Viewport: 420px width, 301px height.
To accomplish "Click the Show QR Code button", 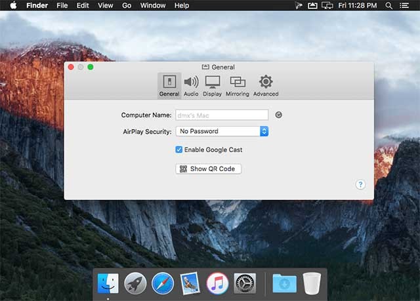I will (x=209, y=169).
